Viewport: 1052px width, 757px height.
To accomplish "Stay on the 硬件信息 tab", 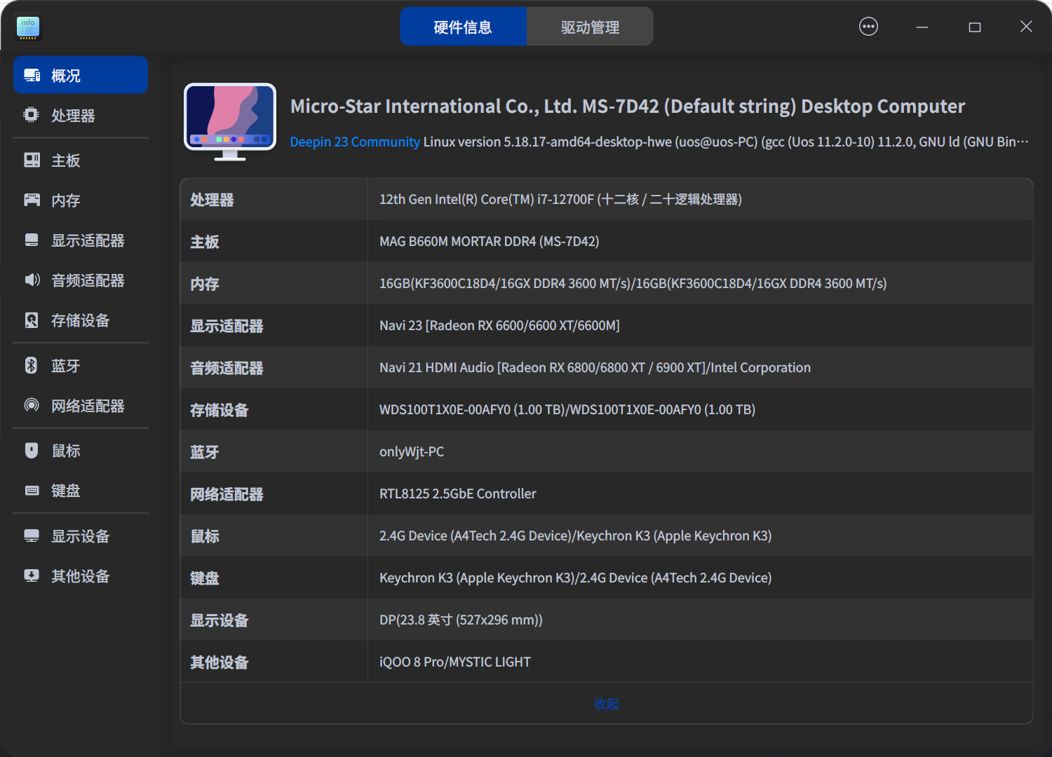I will (x=464, y=26).
